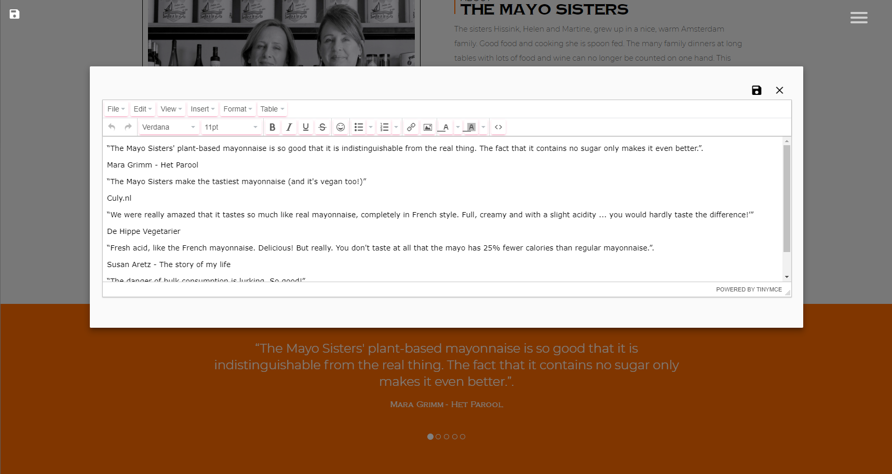
Task: Click the 'Susan Aretz - The story of my life' line
Action: 169,264
